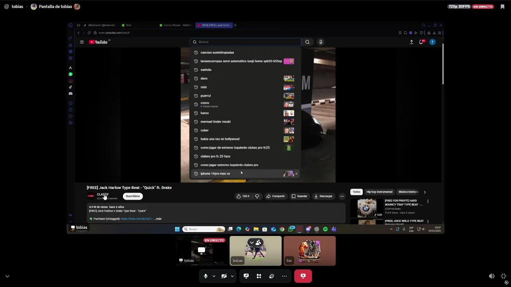This screenshot has height=287, width=511.
Task: Collapse participants with chevron on tobias tile
Action: [252, 242]
